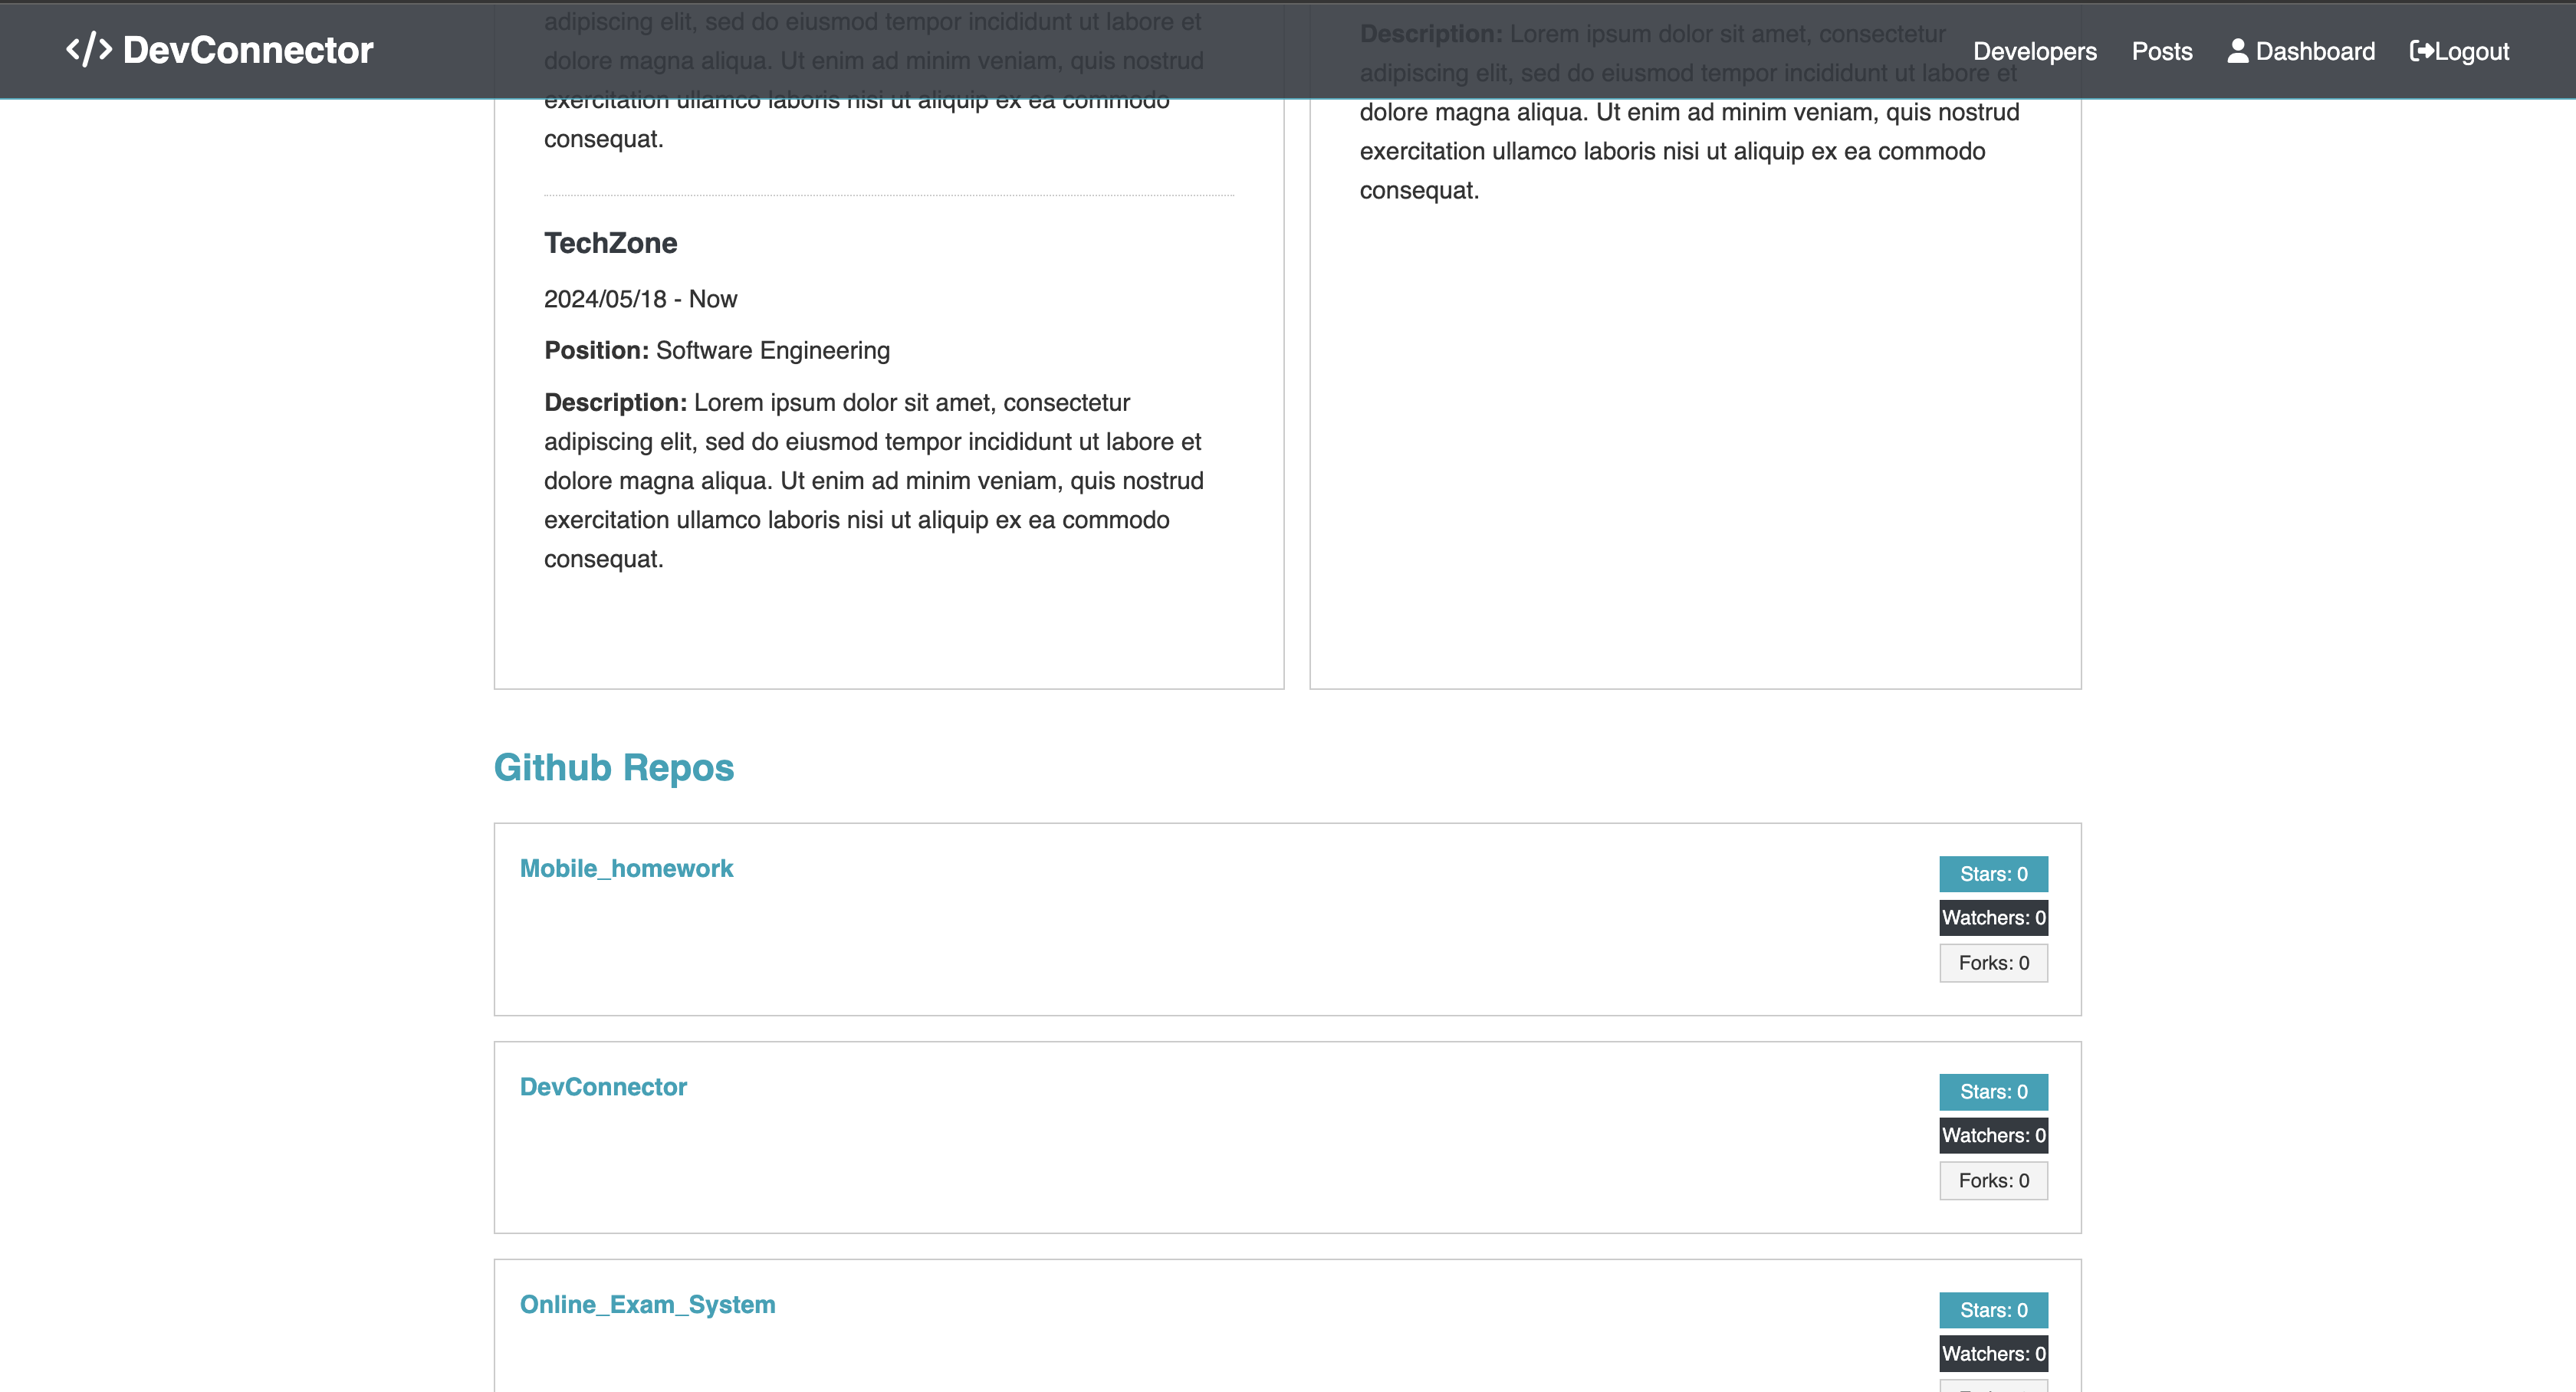Click the Logout nav text
Screen dimensions: 2576x1392
(x=2471, y=51)
